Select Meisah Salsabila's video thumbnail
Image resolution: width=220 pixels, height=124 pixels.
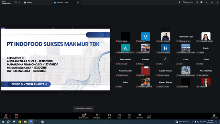166,37
